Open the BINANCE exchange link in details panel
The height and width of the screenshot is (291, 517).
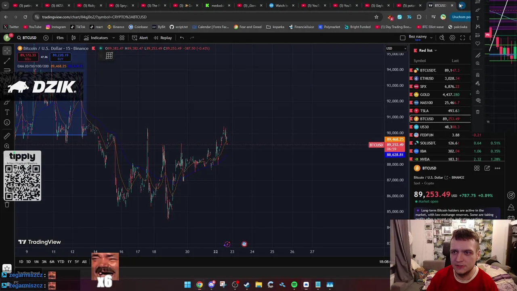pyautogui.click(x=458, y=177)
